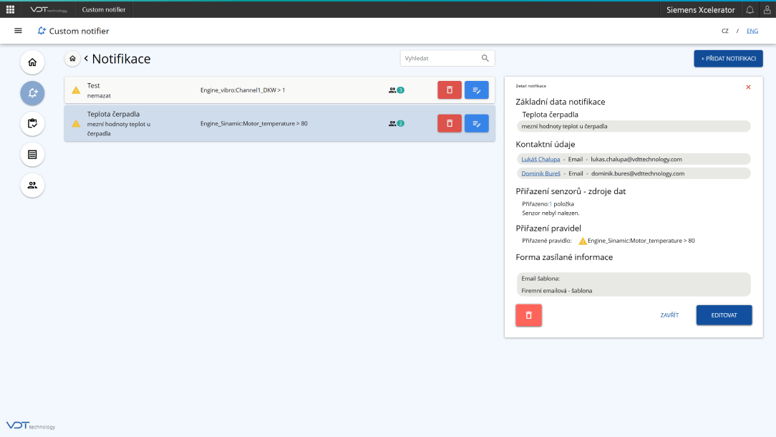Close the detail panel with the red X
This screenshot has width=776, height=437.
tap(748, 87)
